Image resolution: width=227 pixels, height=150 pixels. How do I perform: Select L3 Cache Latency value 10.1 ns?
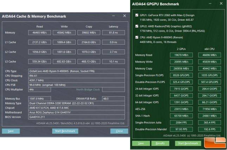point(113,61)
